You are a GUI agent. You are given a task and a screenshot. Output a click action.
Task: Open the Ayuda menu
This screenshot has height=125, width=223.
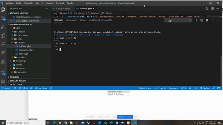[x=70, y=3]
